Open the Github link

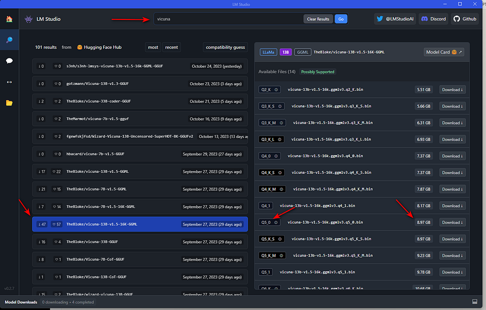pyautogui.click(x=464, y=19)
